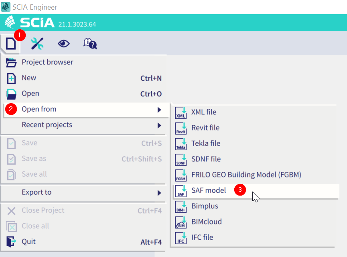347x257 pixels.
Task: Expand the Export to submenu arrow
Action: pos(159,193)
